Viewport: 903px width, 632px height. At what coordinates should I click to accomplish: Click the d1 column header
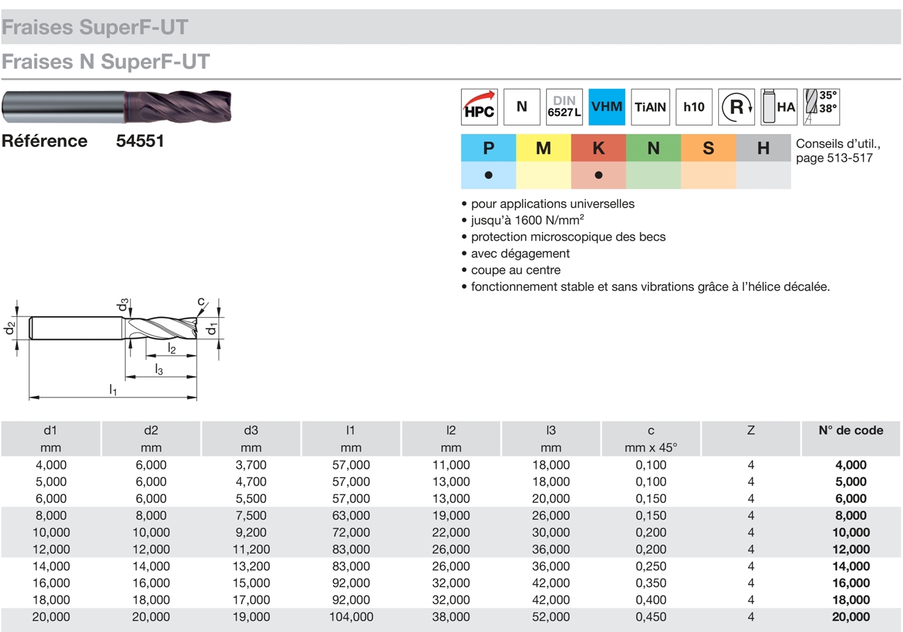pyautogui.click(x=51, y=431)
